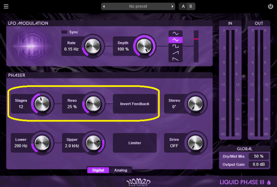Click the Lower frequency knob

click(x=42, y=143)
